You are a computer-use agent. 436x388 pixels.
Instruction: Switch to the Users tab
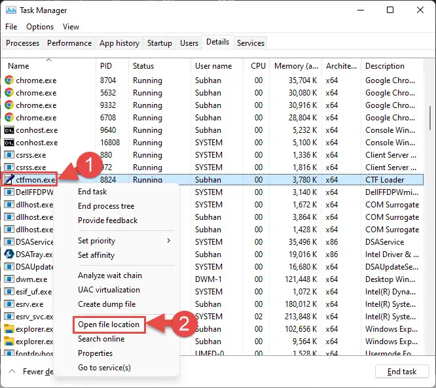coord(189,43)
